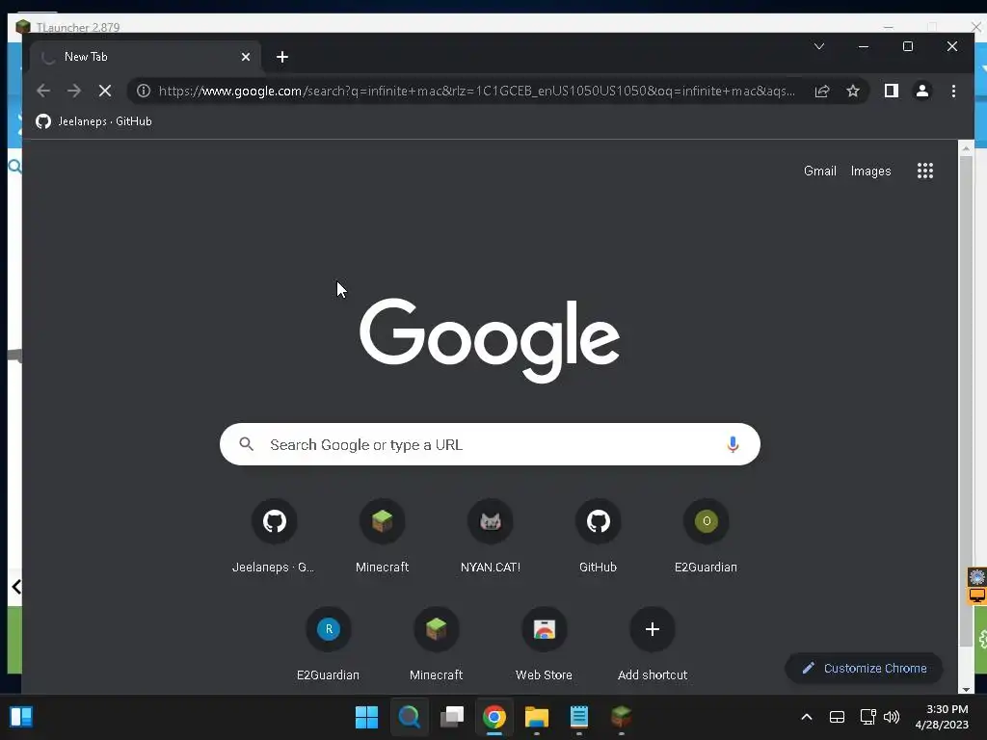This screenshot has width=987, height=740.
Task: Open the tab search chevron
Action: pyautogui.click(x=819, y=46)
